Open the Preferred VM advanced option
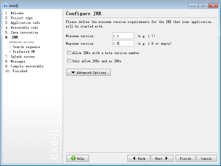This screenshot has height=166, width=221. (x=24, y=52)
